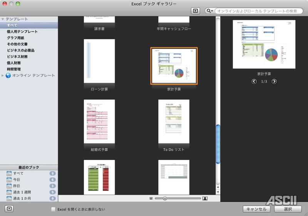Click the large thumbnail size icon
Viewport: 308px width, 216px height.
click(x=205, y=199)
